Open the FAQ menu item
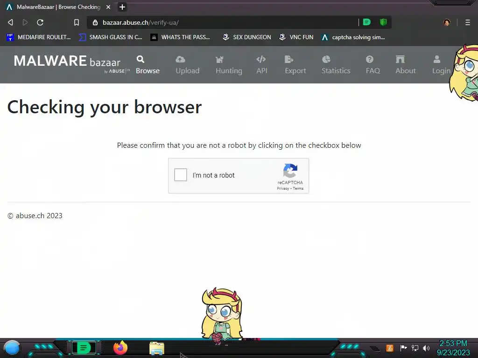 point(373,65)
